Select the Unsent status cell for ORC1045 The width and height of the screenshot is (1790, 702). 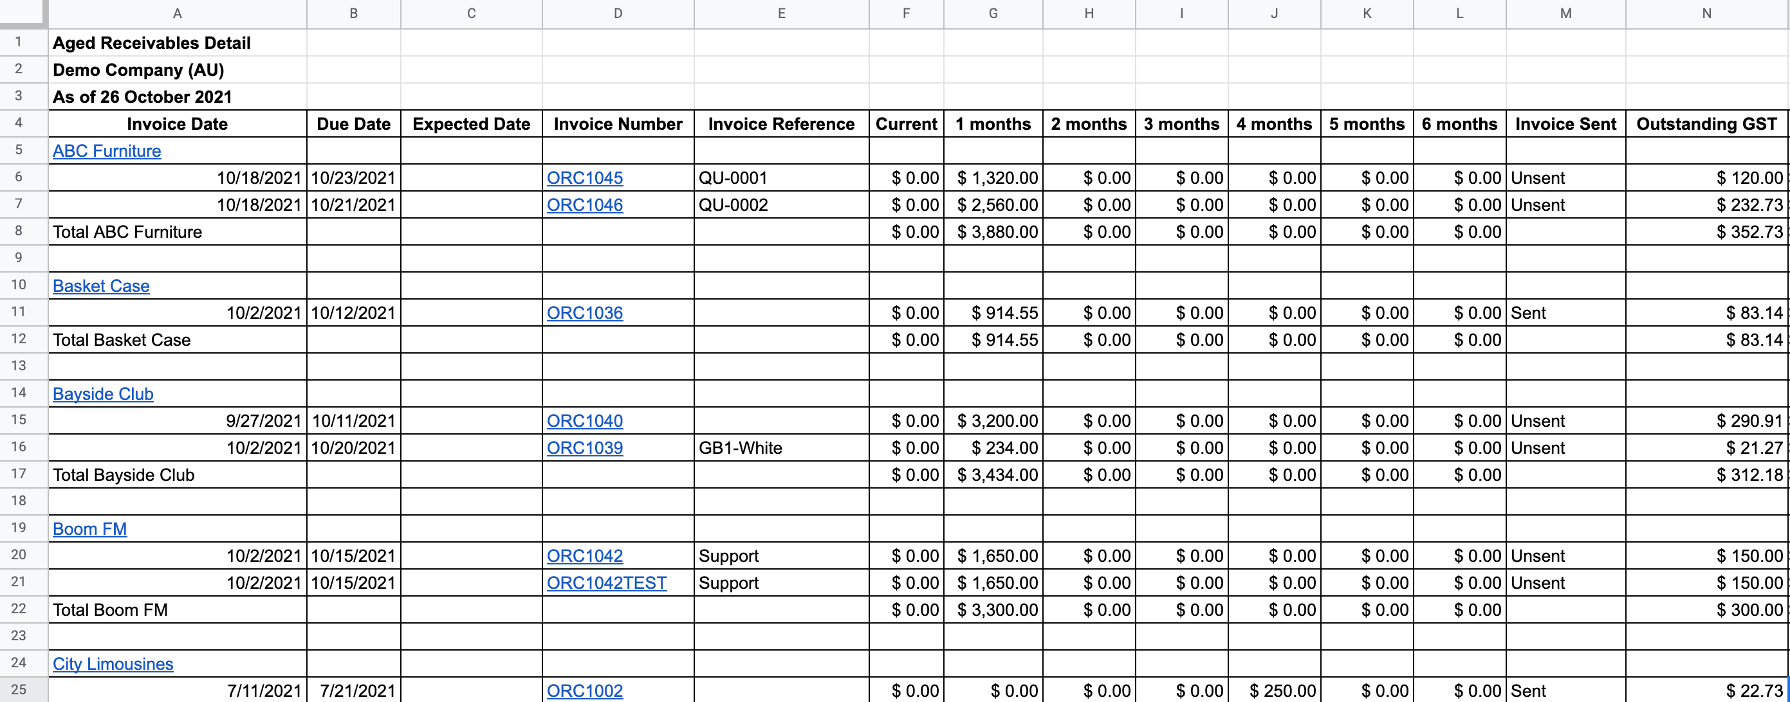pos(1565,178)
